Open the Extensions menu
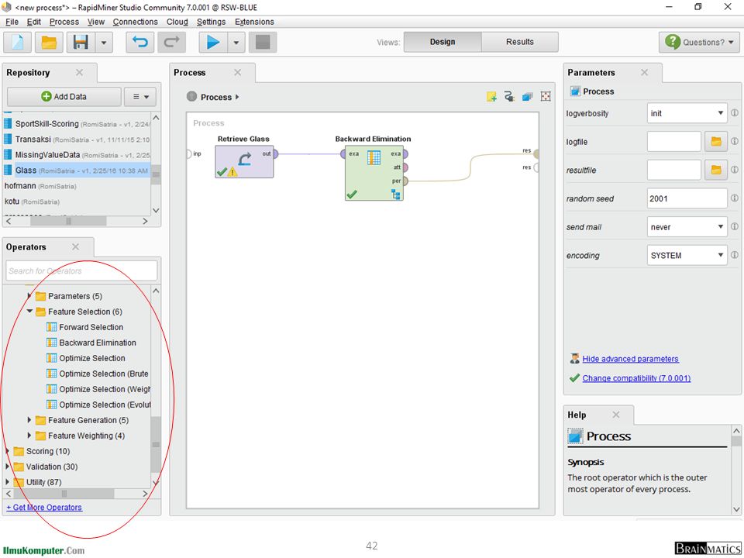The width and height of the screenshot is (744, 558). [254, 22]
